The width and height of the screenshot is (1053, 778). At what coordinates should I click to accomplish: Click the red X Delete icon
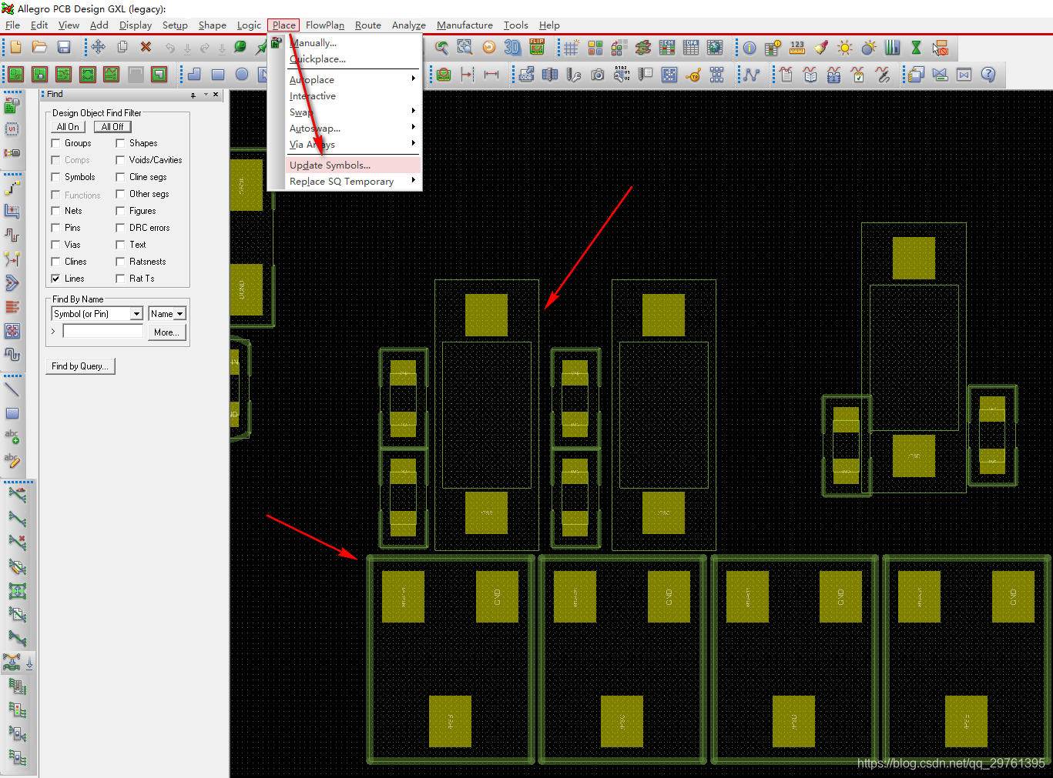(x=146, y=48)
